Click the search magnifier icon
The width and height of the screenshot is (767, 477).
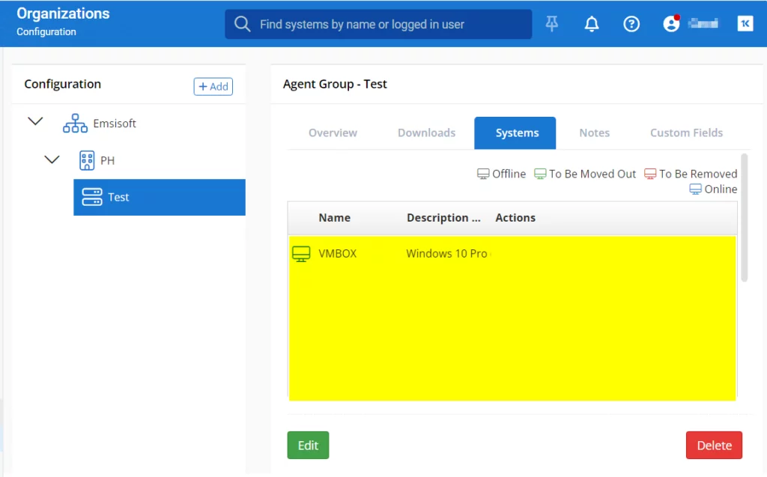242,24
